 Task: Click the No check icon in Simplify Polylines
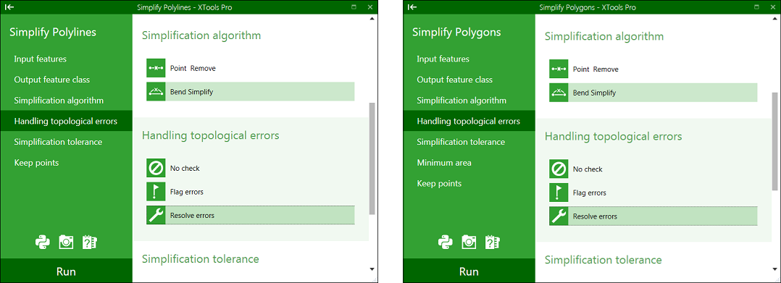click(x=155, y=168)
